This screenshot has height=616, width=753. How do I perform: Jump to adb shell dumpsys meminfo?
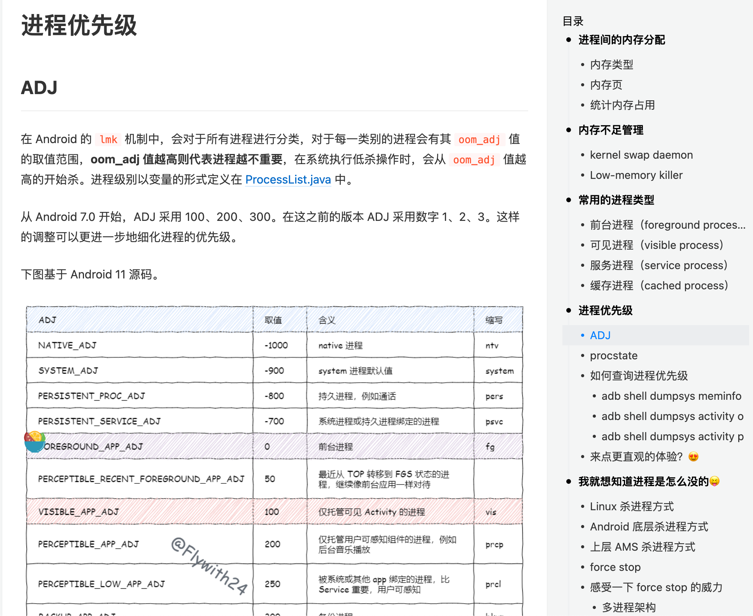click(x=671, y=396)
